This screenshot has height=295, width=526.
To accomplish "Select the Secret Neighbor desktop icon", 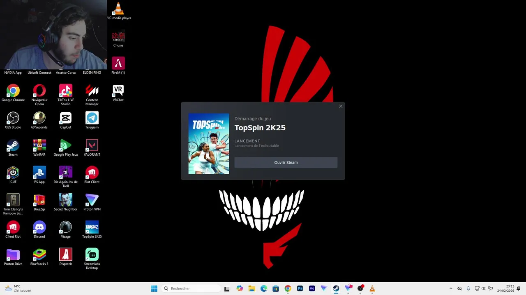I will (66, 202).
